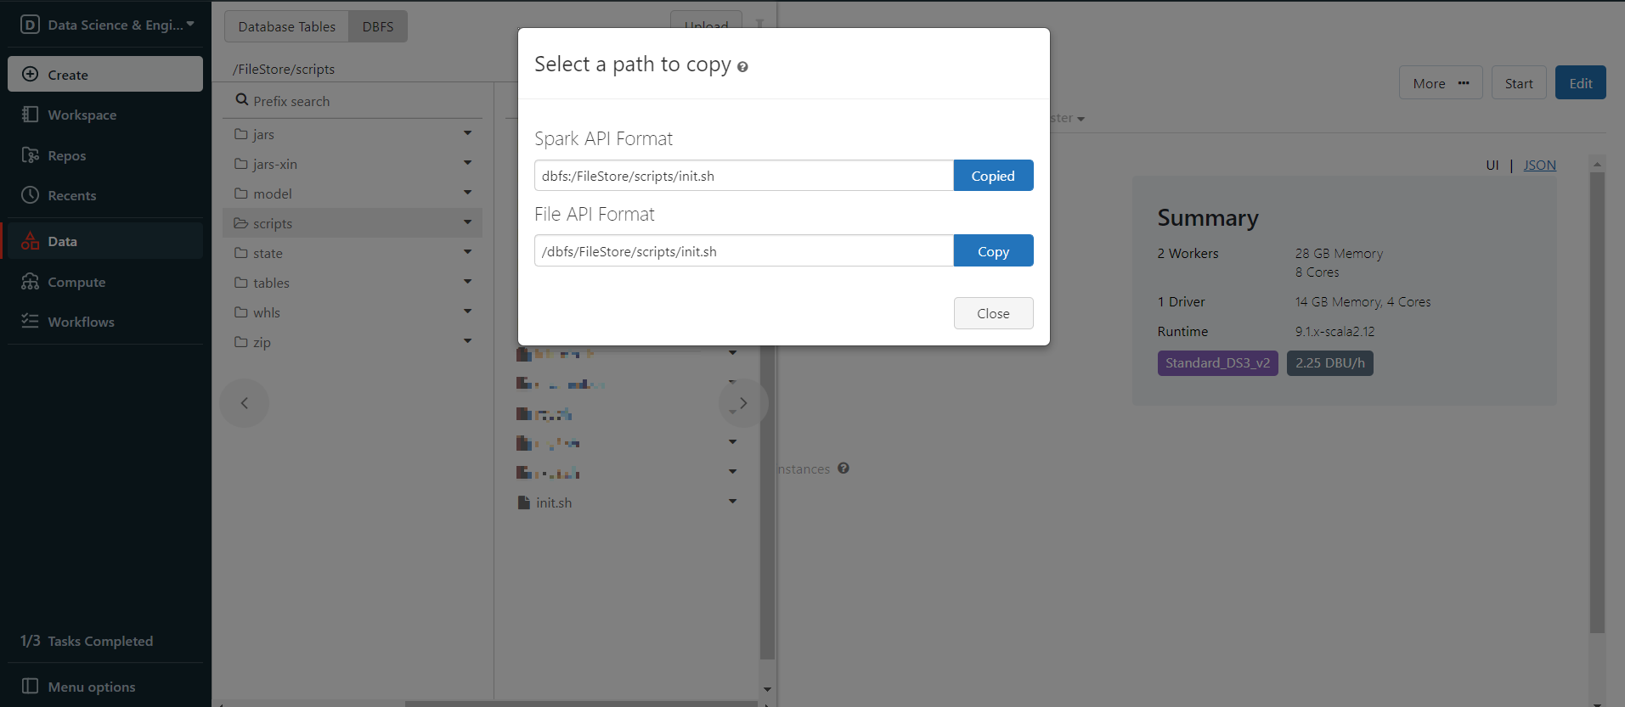This screenshot has height=707, width=1625.
Task: Click the Prefix search field
Action: pos(357,101)
